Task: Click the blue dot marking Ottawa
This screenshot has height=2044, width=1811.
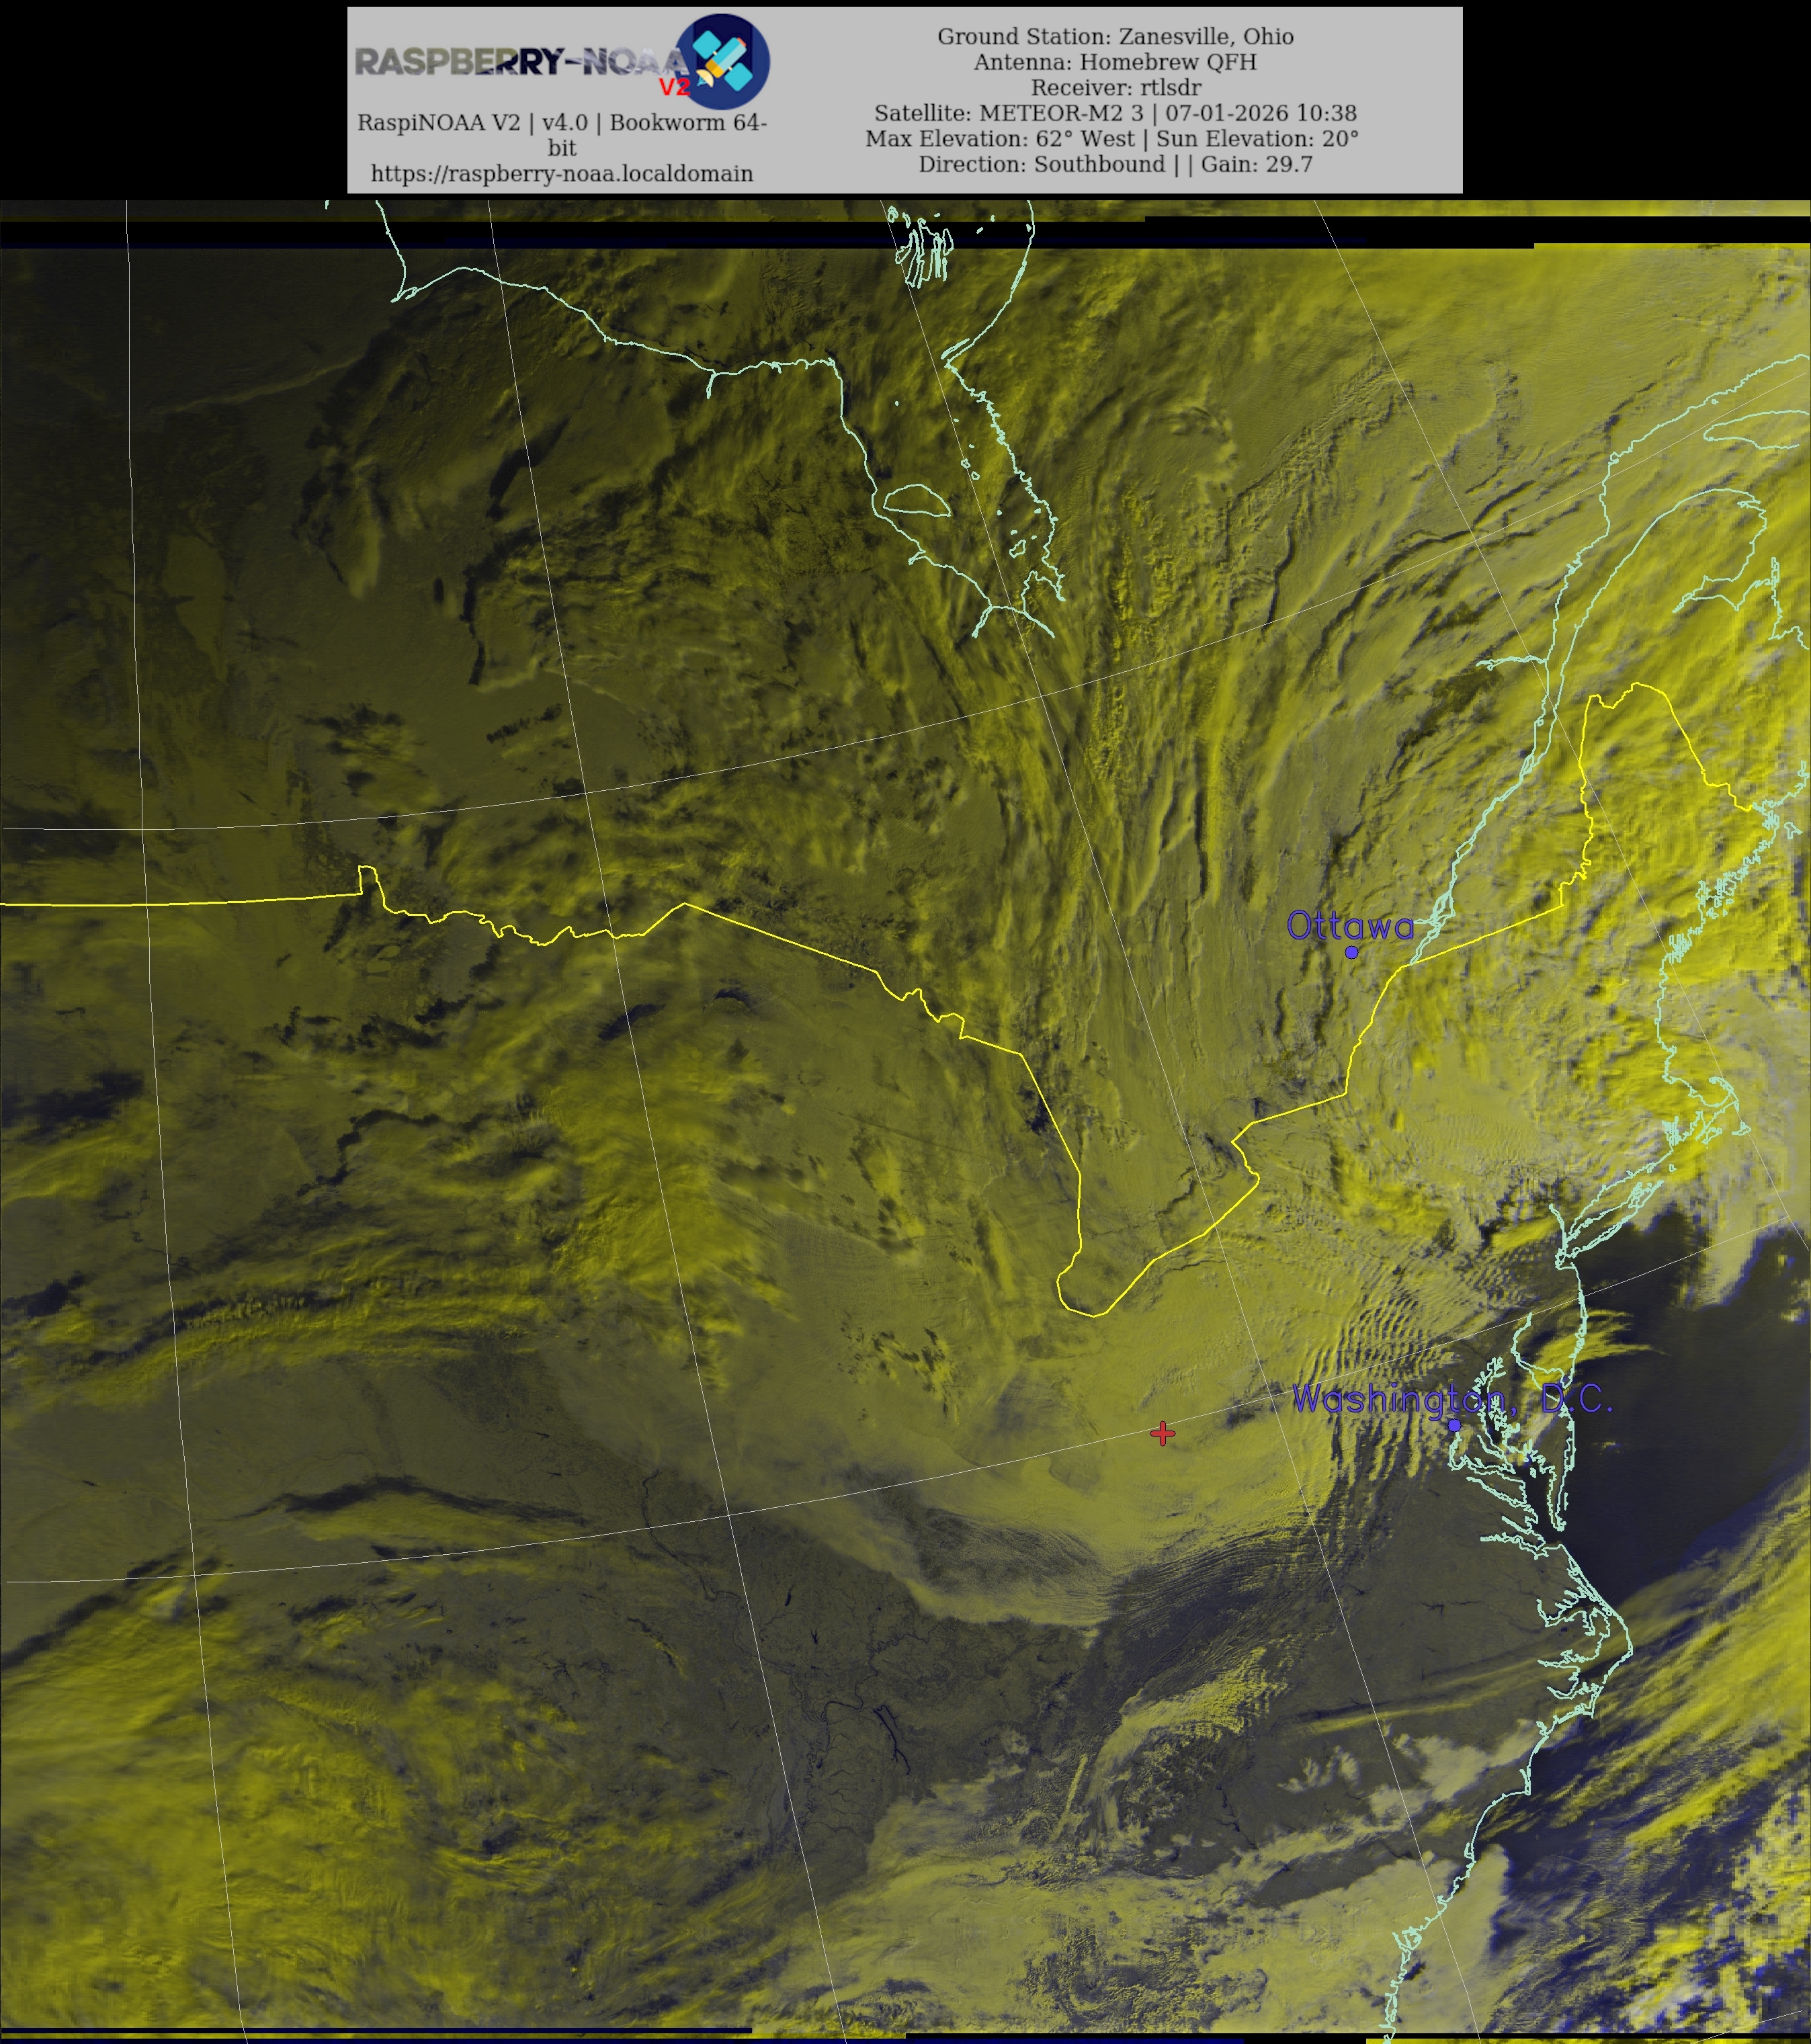Action: [1351, 952]
